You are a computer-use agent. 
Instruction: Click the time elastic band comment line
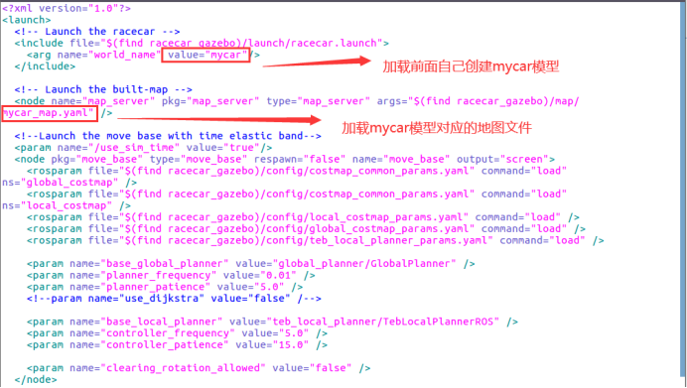(168, 136)
